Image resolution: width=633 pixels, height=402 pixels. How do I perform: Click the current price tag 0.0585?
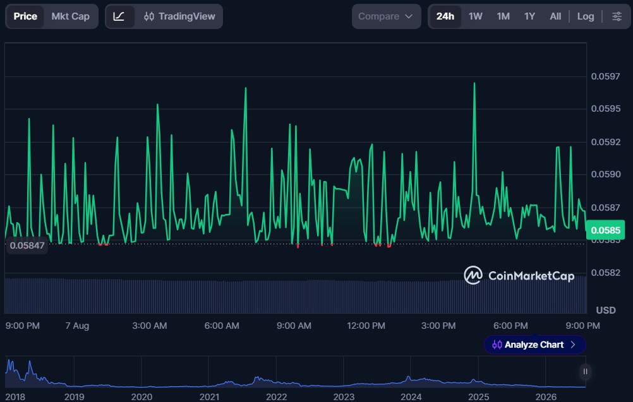(605, 230)
